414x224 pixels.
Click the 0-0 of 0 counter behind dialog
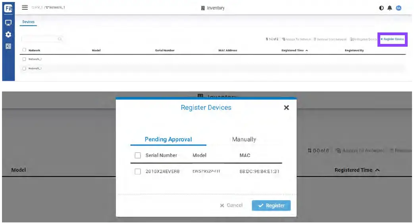point(318,150)
